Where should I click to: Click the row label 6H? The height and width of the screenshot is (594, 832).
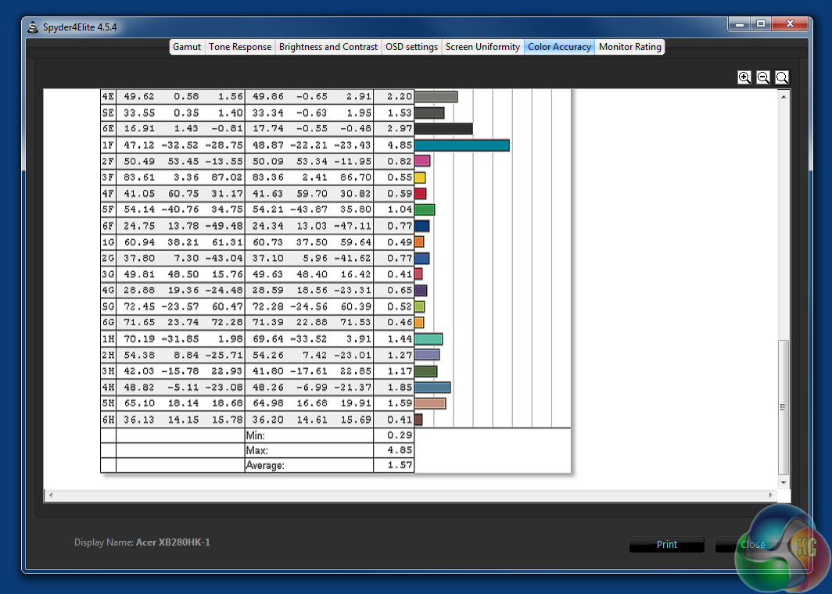(108, 420)
